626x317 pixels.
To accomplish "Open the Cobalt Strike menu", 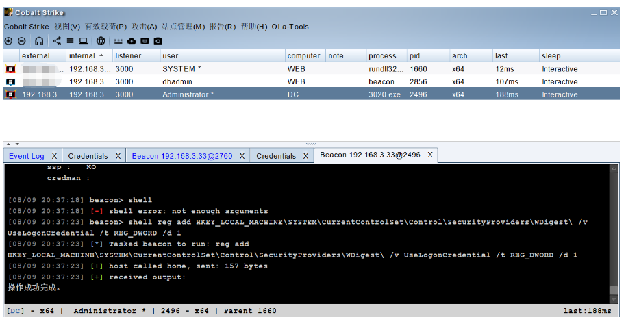I will 26,27.
